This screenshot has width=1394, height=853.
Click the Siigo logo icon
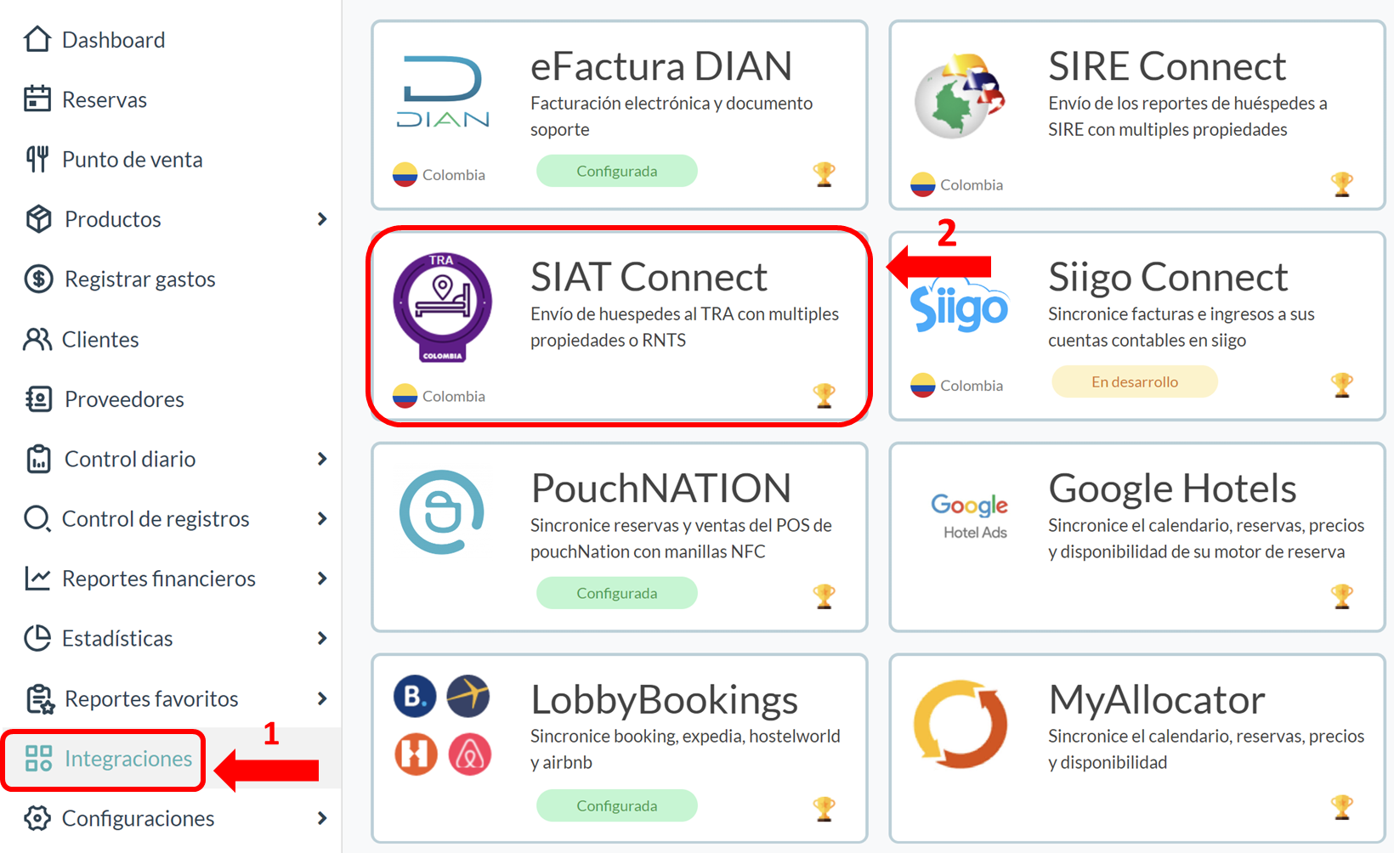(959, 308)
